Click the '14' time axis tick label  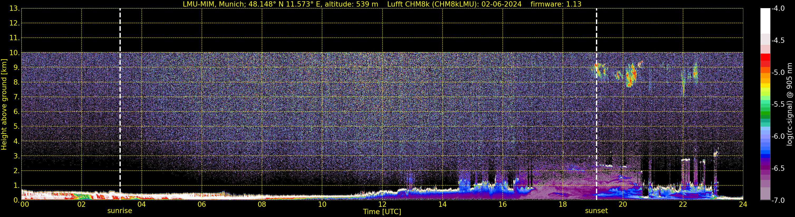click(442, 204)
